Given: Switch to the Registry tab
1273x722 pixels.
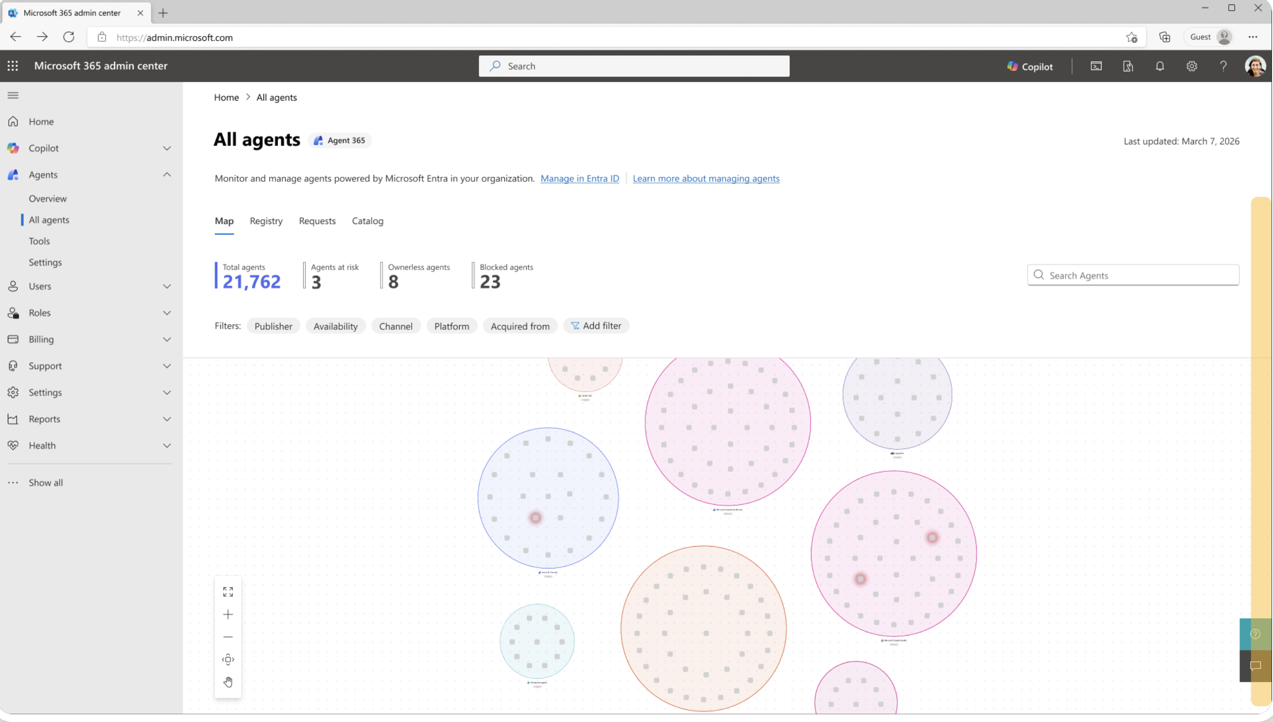Looking at the screenshot, I should pos(266,221).
